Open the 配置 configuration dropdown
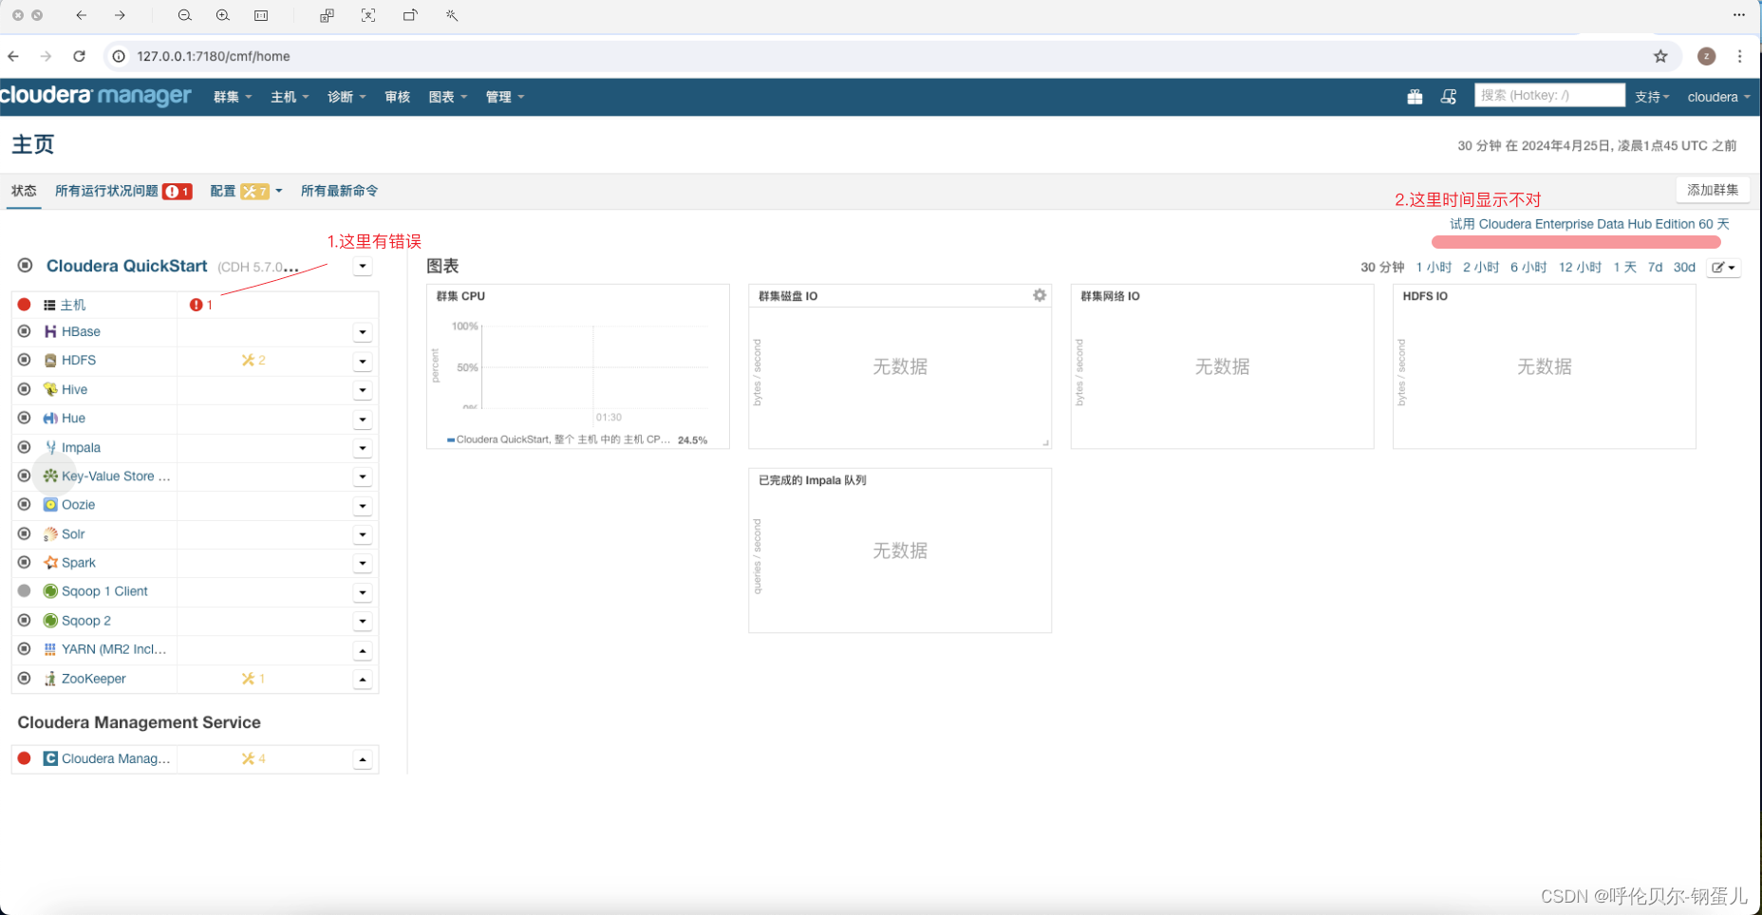 [246, 191]
